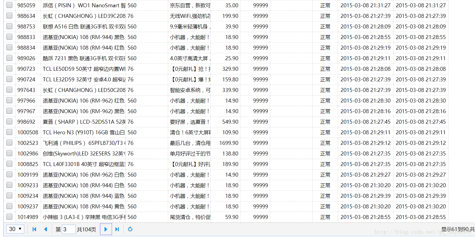
Task: Click the selling point "要好屏，选夏普！"
Action: point(190,122)
